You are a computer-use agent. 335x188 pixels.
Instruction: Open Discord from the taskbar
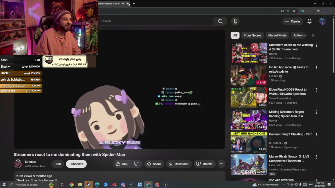pos(123,185)
